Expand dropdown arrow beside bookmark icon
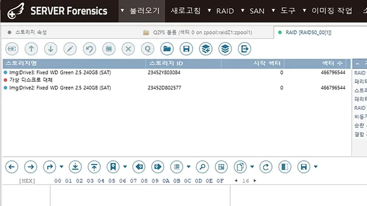The height and width of the screenshot is (206, 367). (x=125, y=167)
